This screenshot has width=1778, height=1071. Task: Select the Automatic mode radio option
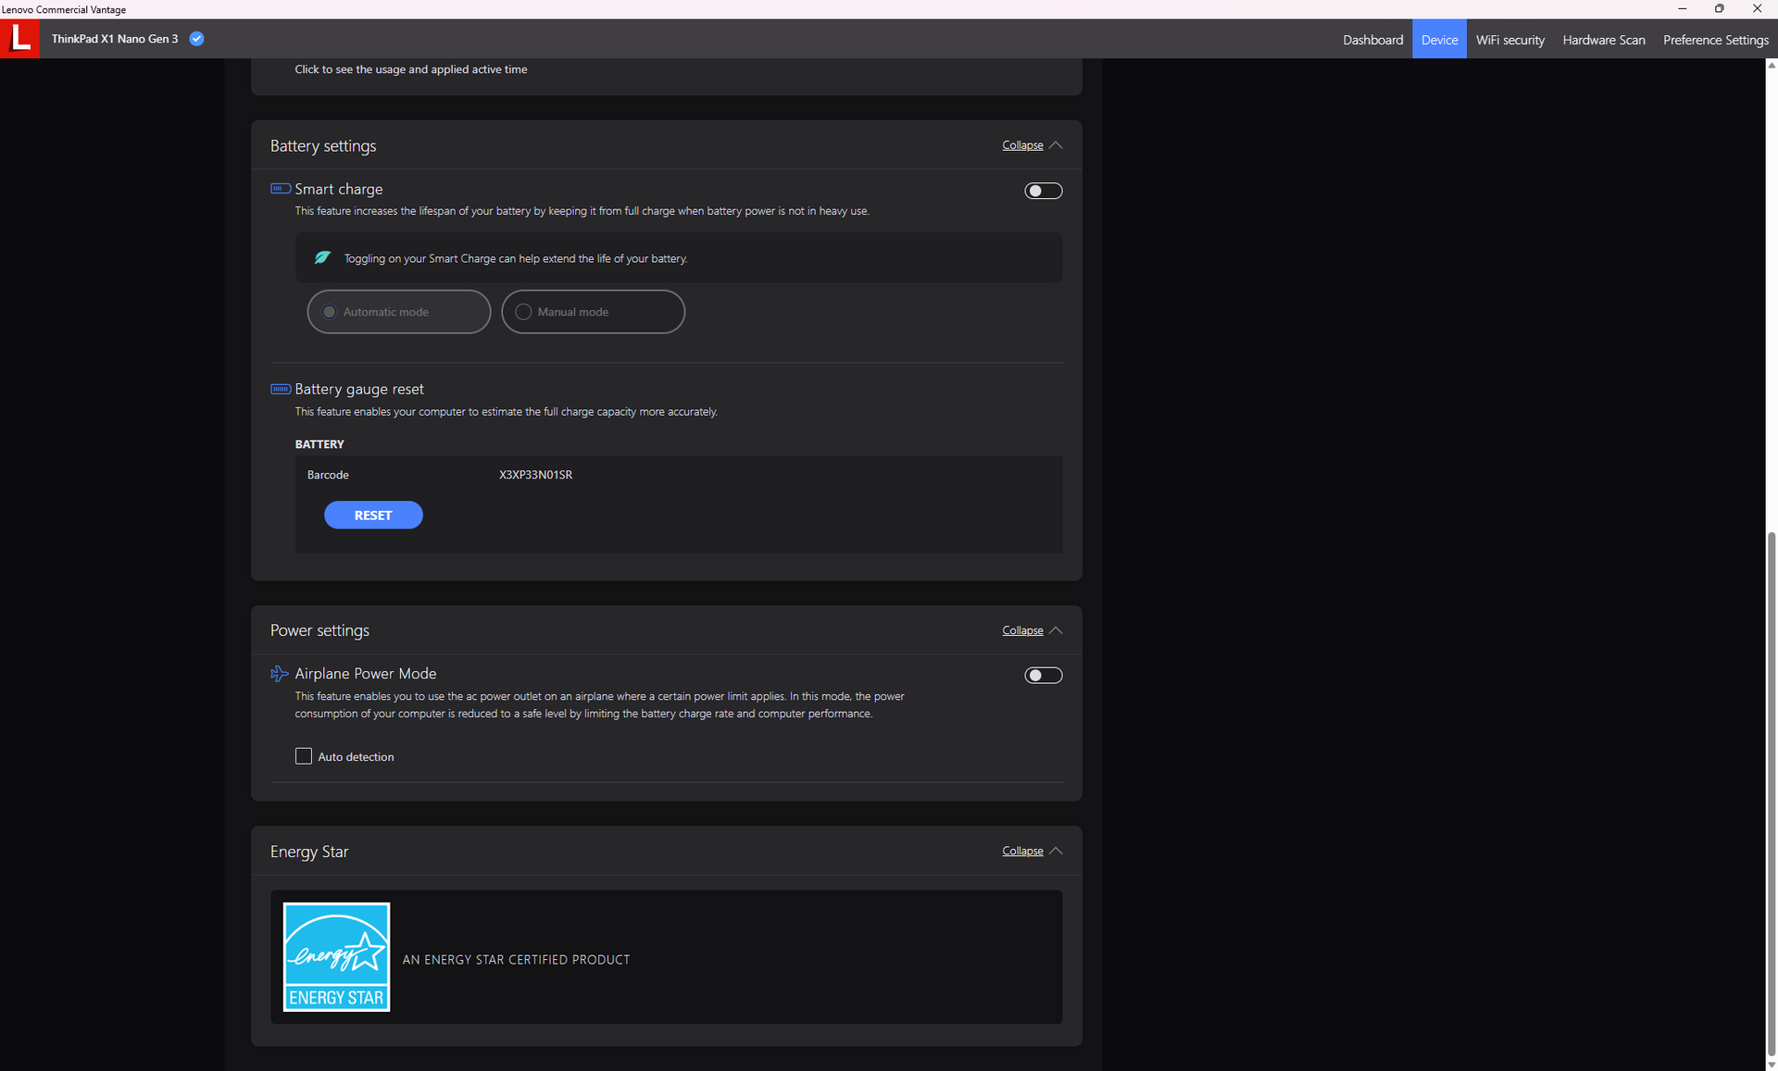[330, 312]
